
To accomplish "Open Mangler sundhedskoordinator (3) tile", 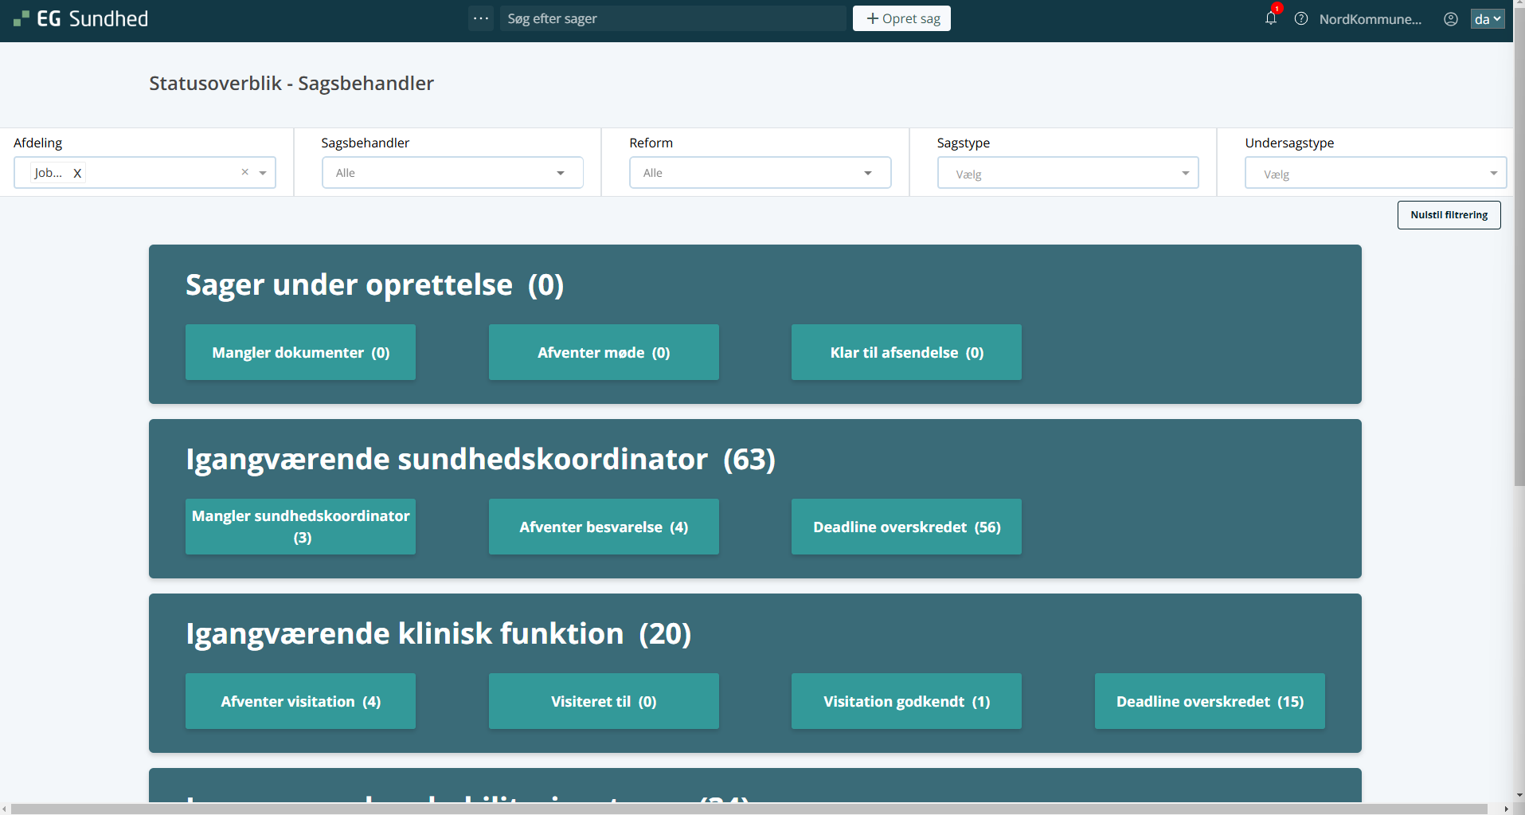I will [x=300, y=527].
